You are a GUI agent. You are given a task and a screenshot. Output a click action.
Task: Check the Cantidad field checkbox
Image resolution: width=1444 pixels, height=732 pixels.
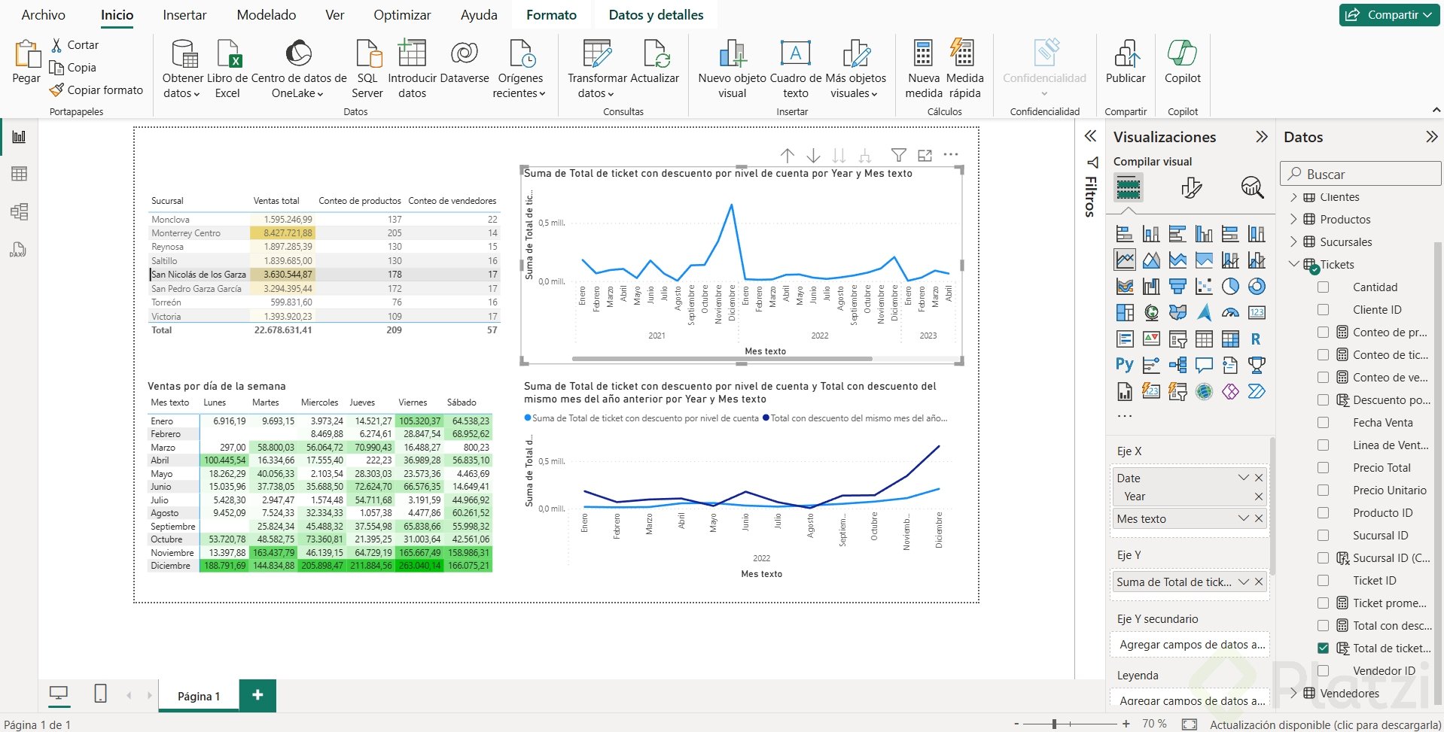click(1323, 287)
